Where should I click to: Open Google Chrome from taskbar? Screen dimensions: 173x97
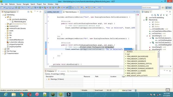[22, 95]
